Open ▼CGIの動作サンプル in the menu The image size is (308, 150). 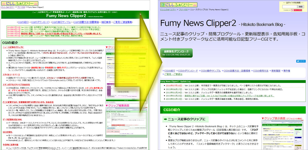click(x=210, y=71)
